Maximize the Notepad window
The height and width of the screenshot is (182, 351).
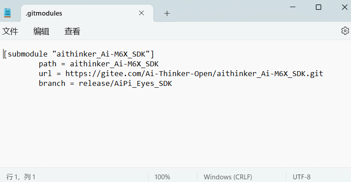tap(319, 7)
